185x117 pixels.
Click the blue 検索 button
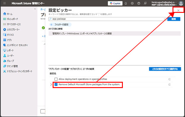pyautogui.click(x=174, y=19)
